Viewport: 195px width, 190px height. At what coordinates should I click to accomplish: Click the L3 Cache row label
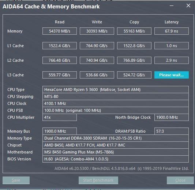point(15,75)
